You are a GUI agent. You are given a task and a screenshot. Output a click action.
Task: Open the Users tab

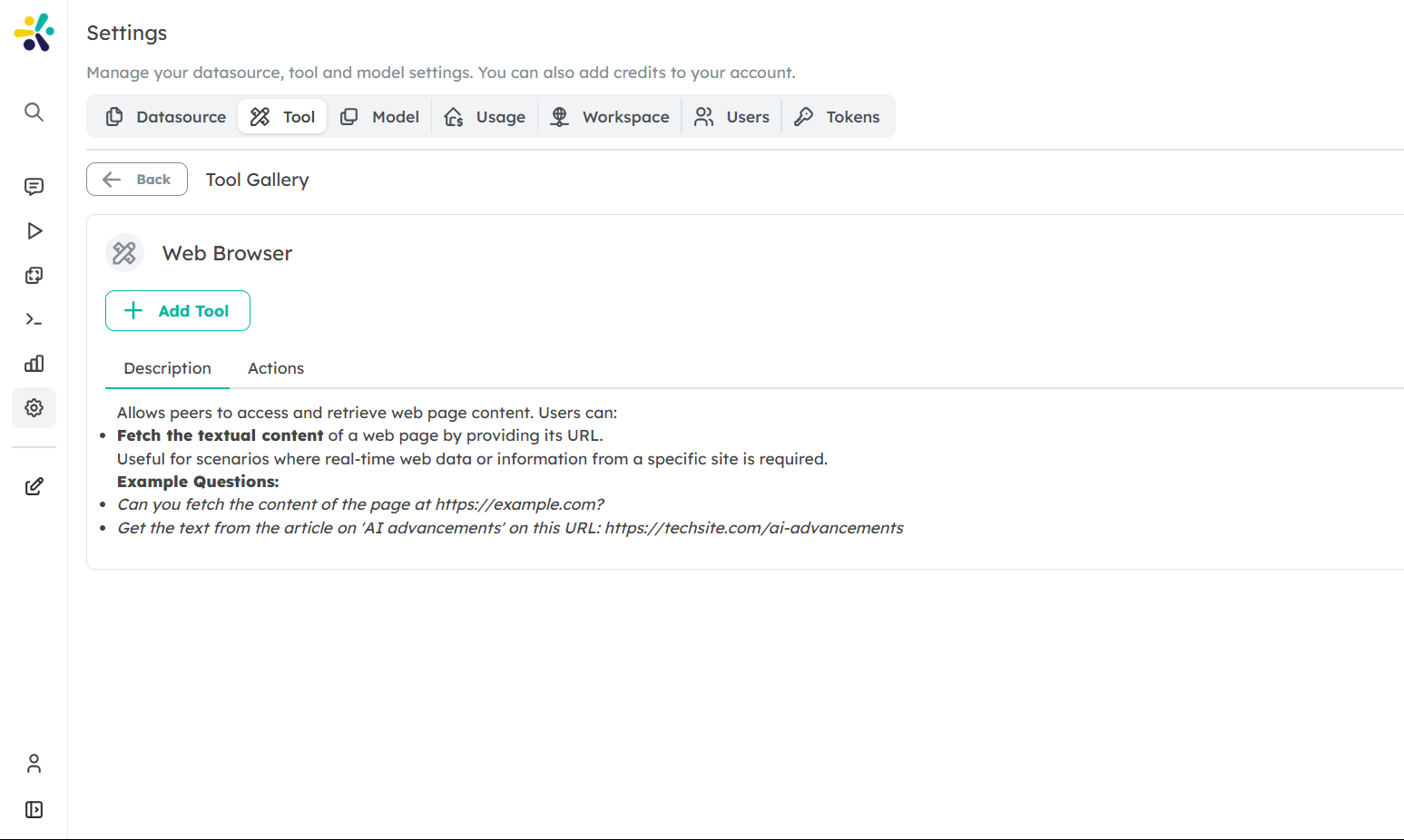(x=731, y=117)
